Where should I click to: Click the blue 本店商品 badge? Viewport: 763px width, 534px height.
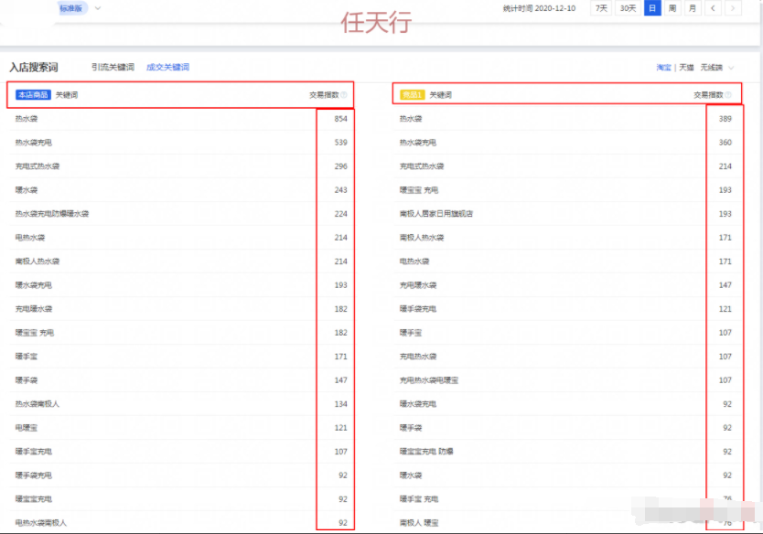coord(33,95)
